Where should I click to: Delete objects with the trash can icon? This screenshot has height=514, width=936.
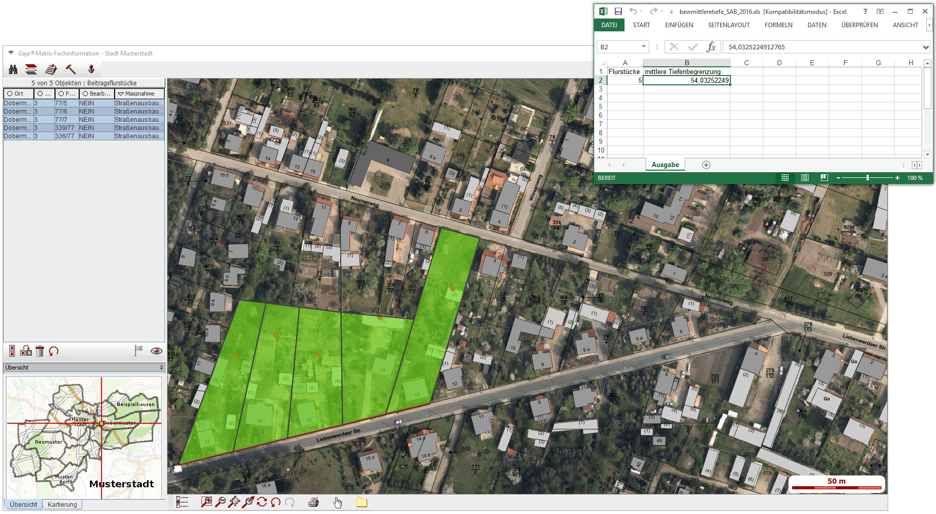tap(40, 351)
